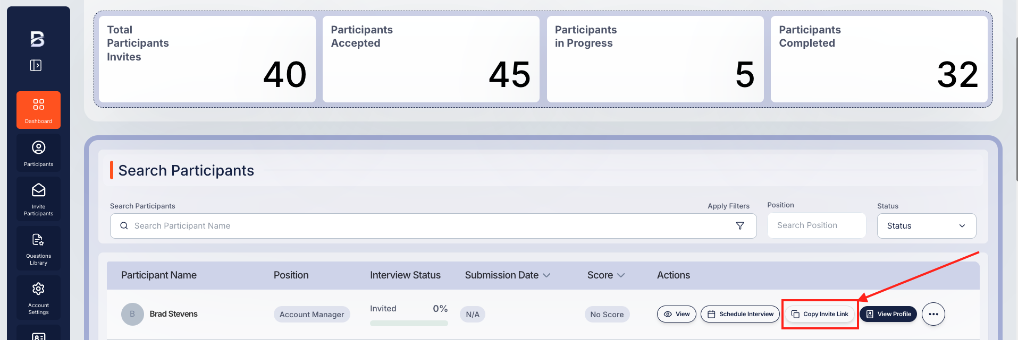The height and width of the screenshot is (340, 1018).
Task: Open Account Settings in sidebar
Action: pos(38,298)
